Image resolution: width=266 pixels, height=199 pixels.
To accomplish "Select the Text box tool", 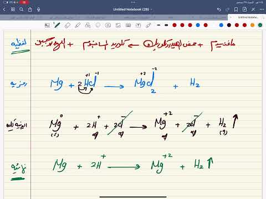I will coord(138,25).
